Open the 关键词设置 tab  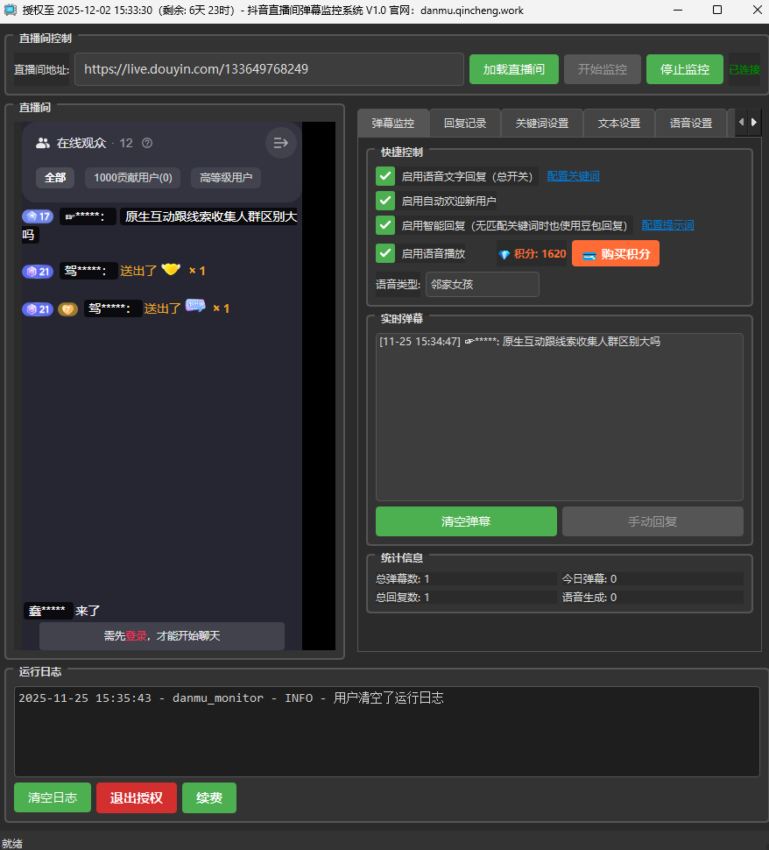[x=541, y=123]
